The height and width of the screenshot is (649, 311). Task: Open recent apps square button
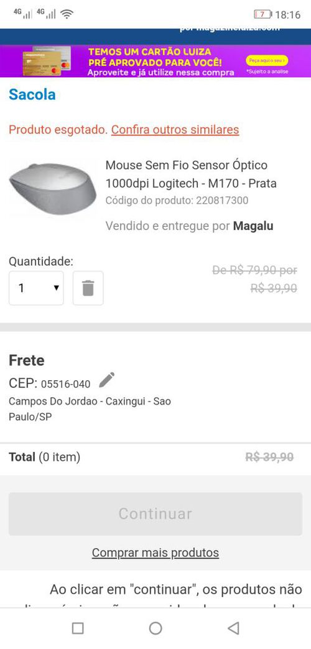click(78, 628)
